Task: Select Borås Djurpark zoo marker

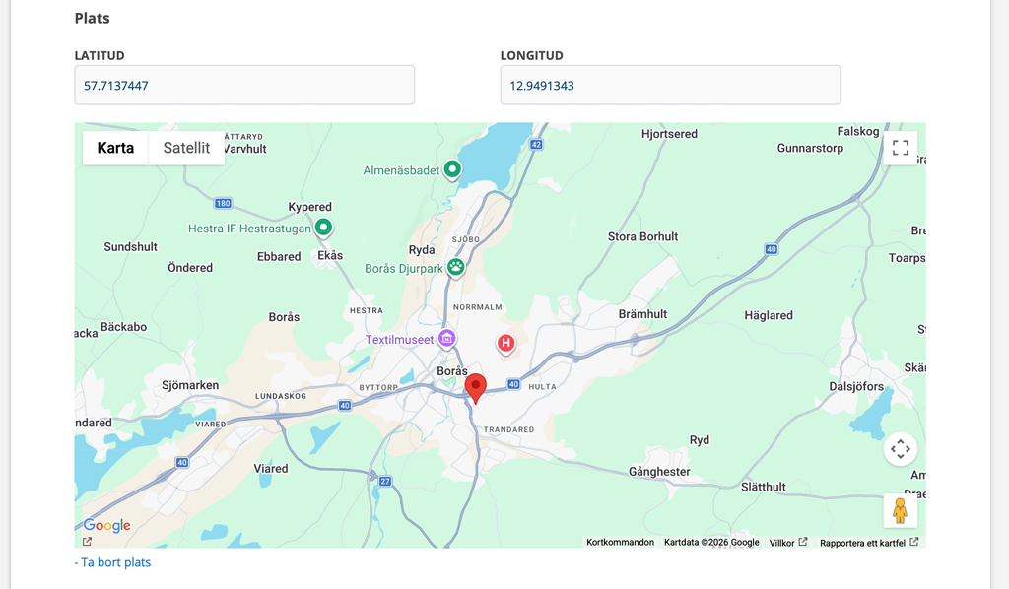Action: click(455, 267)
